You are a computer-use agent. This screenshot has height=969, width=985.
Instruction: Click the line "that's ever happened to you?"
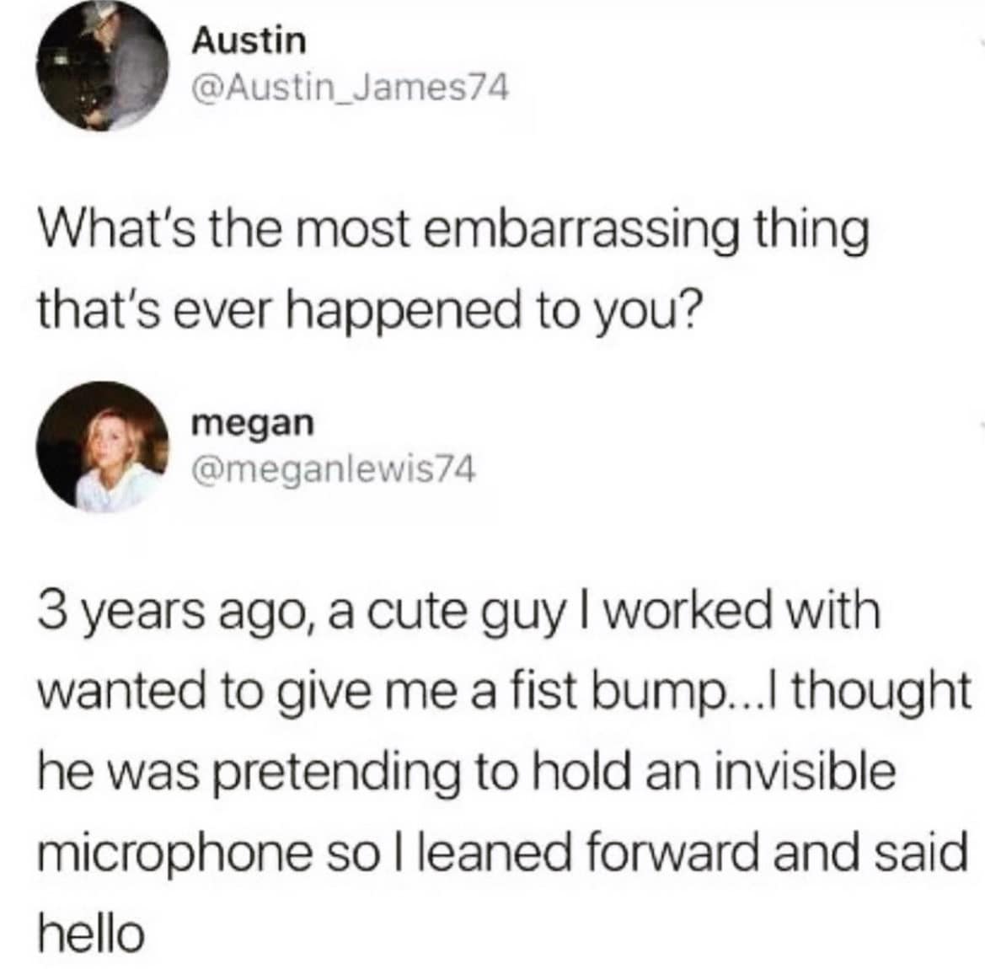pyautogui.click(x=367, y=311)
